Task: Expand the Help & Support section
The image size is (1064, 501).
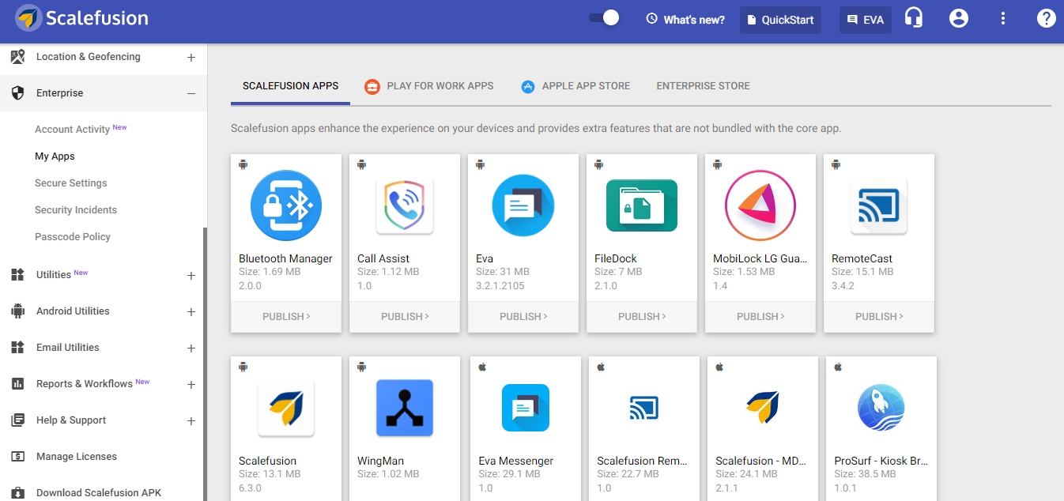Action: point(191,421)
